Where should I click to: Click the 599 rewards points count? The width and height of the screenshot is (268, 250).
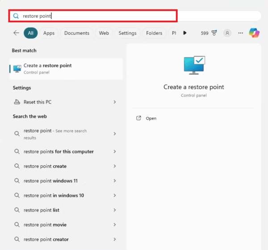(205, 33)
